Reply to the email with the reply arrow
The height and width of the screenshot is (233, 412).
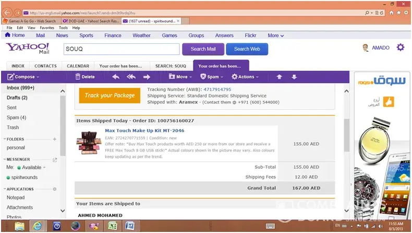pyautogui.click(x=116, y=77)
